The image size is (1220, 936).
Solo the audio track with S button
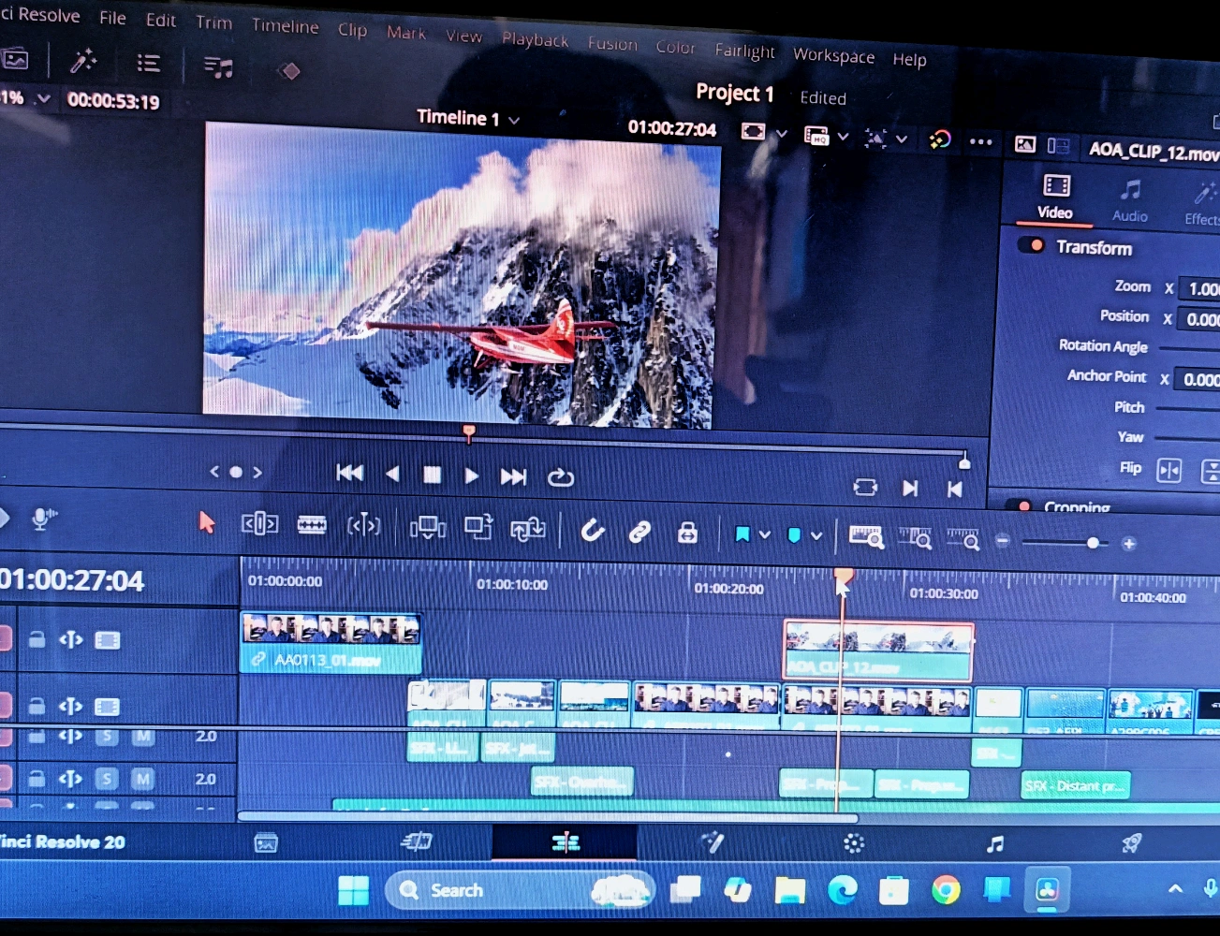pyautogui.click(x=107, y=779)
